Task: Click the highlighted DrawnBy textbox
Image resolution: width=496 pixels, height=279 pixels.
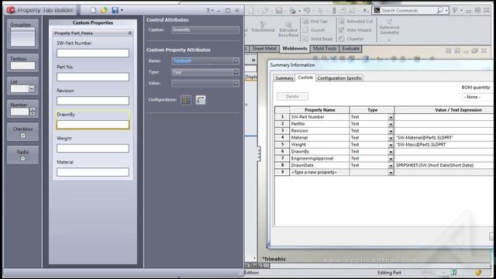Action: (x=93, y=125)
